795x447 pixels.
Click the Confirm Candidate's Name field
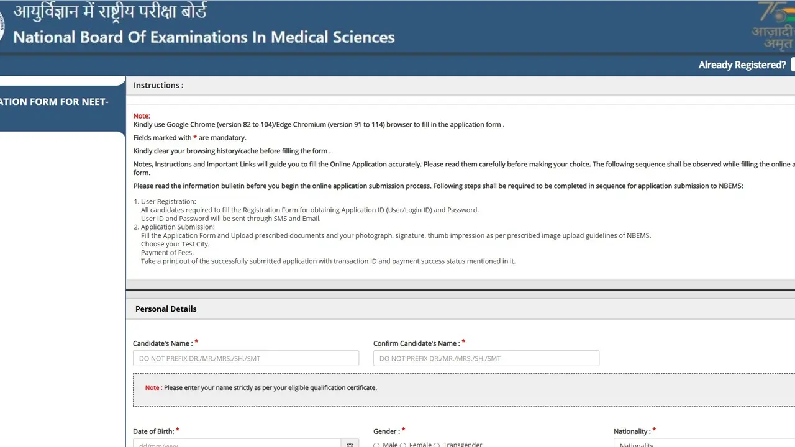[x=486, y=358]
